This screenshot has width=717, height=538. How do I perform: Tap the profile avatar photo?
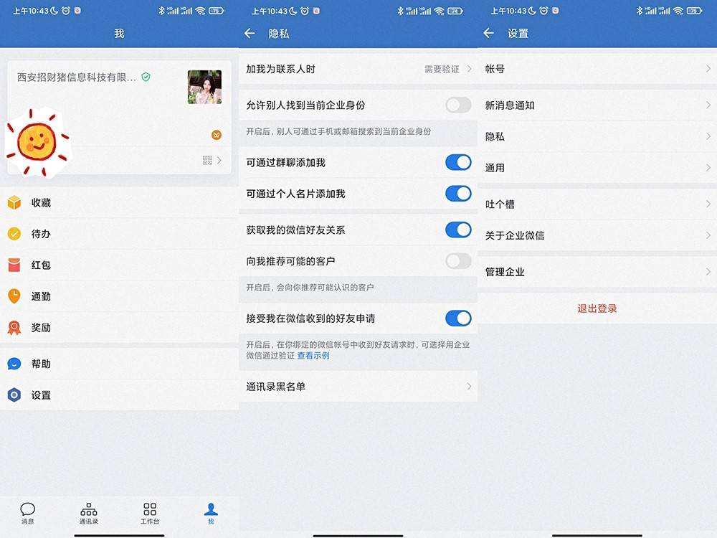click(204, 87)
